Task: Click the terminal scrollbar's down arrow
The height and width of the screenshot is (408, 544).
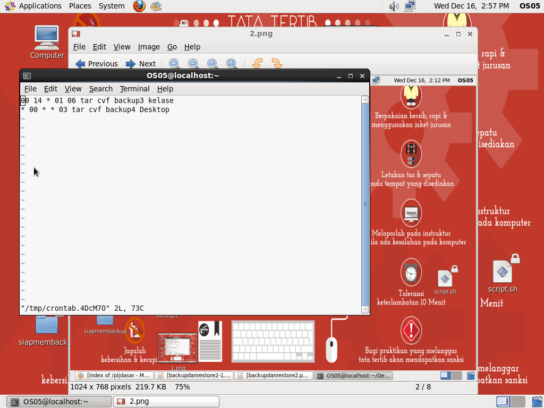Action: click(x=365, y=309)
